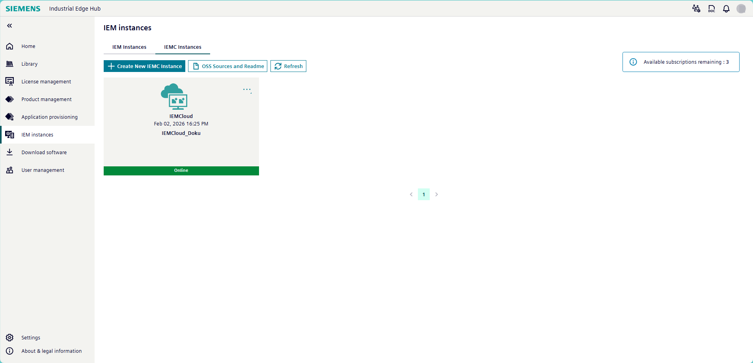This screenshot has height=363, width=753.
Task: Switch to the IEM Instances tab
Action: coord(129,47)
